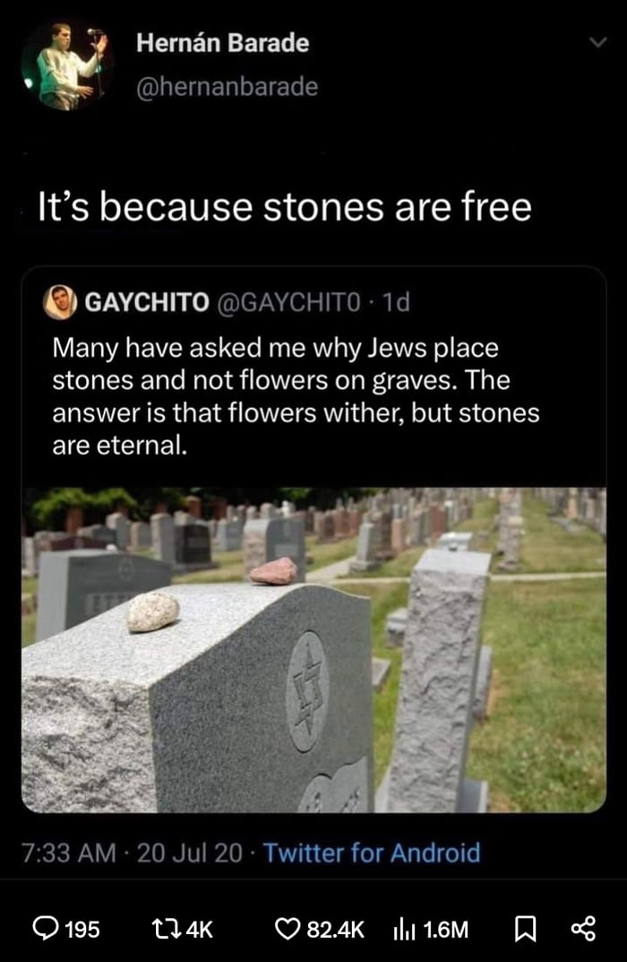Click the Hernán Barade display name
The height and width of the screenshot is (962, 627).
coord(222,43)
